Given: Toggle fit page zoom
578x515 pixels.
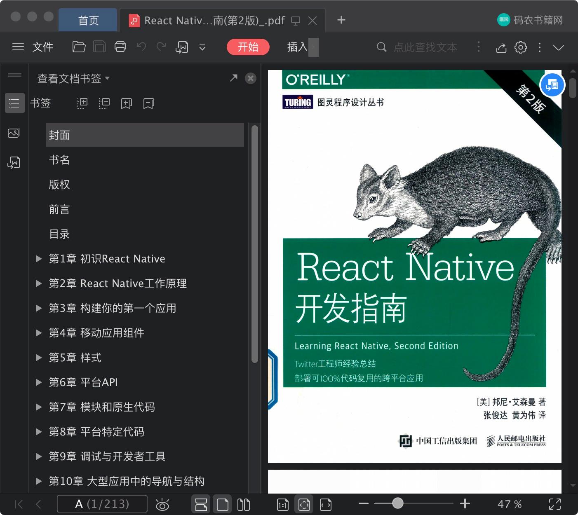Looking at the screenshot, I should 304,504.
